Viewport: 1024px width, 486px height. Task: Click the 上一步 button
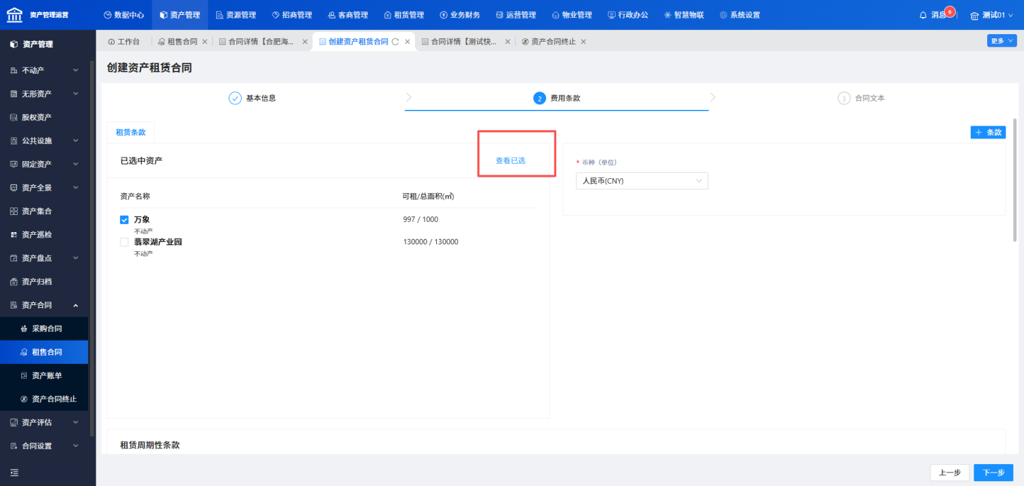coord(950,472)
